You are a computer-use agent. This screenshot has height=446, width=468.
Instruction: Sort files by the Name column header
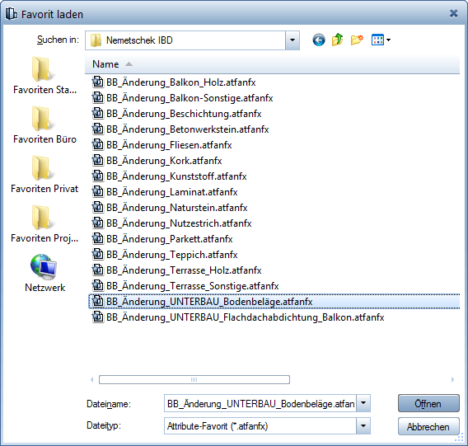pyautogui.click(x=105, y=64)
